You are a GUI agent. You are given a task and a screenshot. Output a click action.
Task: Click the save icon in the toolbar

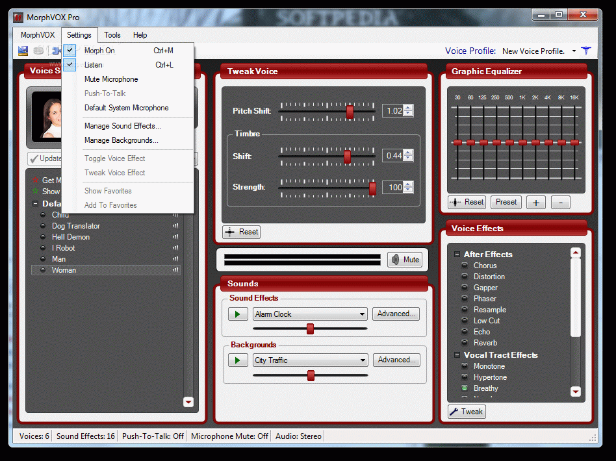click(x=23, y=51)
